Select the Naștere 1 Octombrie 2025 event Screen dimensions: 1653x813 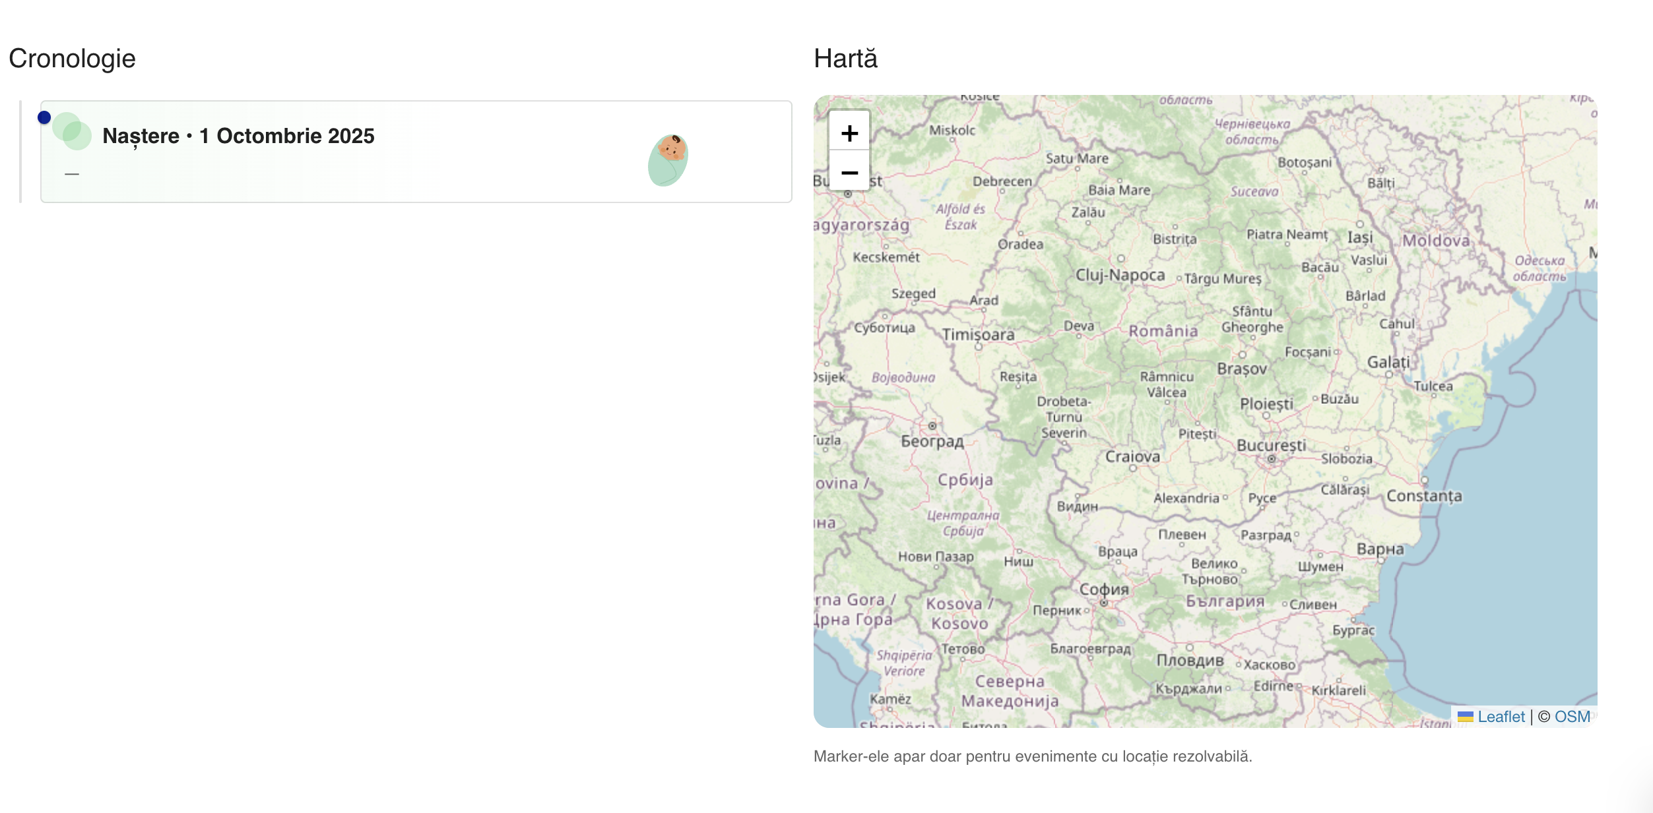(x=238, y=136)
